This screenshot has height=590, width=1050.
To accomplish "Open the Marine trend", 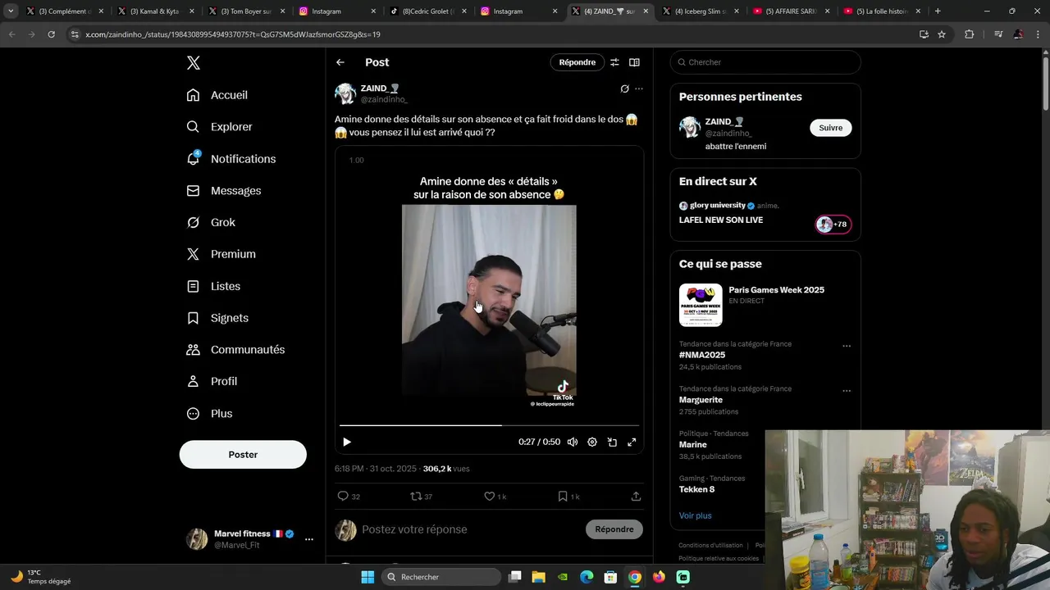I will tap(693, 445).
